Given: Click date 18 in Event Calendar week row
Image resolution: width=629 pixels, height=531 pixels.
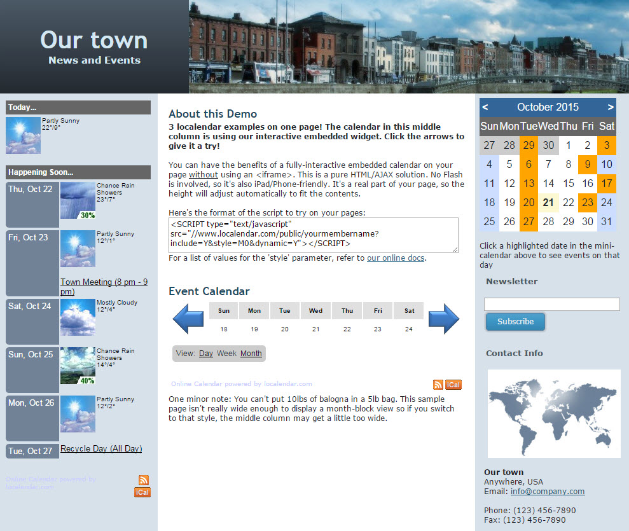Looking at the screenshot, I should point(224,329).
